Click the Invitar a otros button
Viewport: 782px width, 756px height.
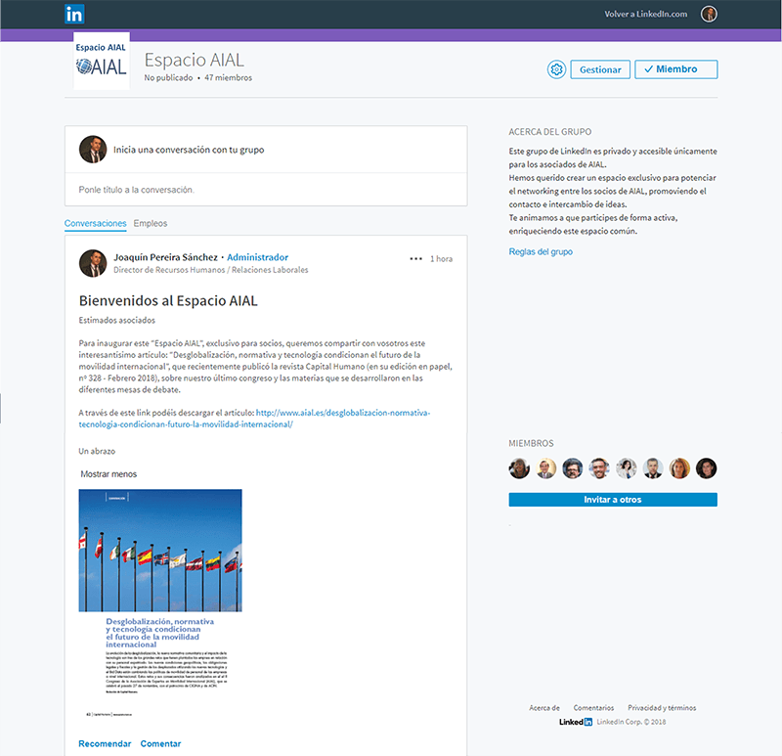click(613, 500)
